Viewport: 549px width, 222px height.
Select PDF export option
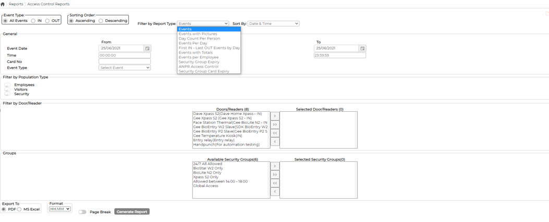point(4,210)
